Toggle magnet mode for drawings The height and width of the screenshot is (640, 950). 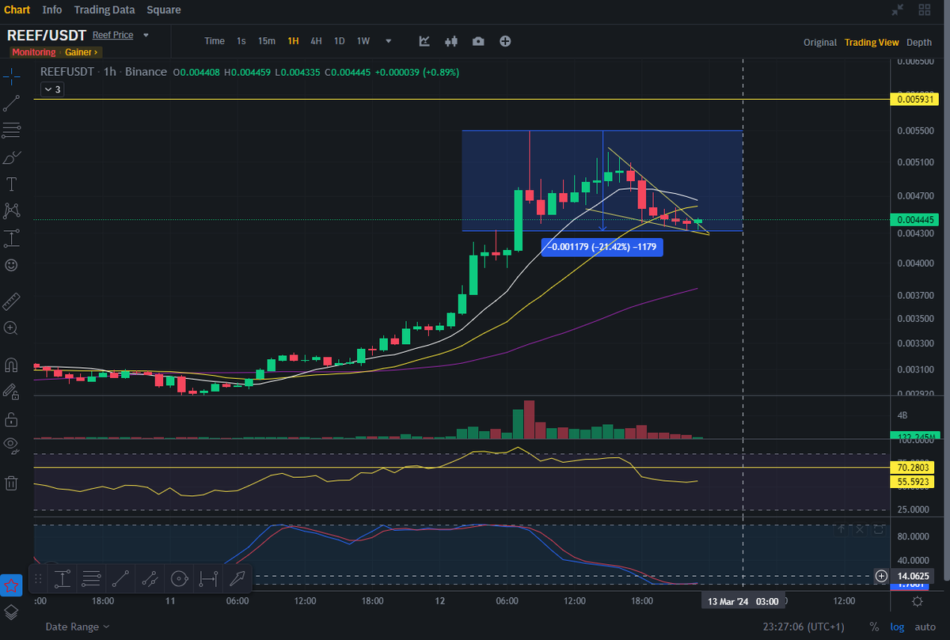(x=11, y=365)
